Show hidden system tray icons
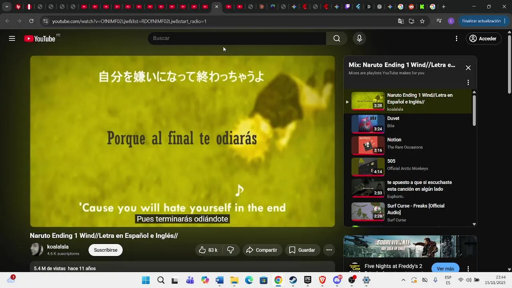This screenshot has height=288, width=512. pos(403,280)
